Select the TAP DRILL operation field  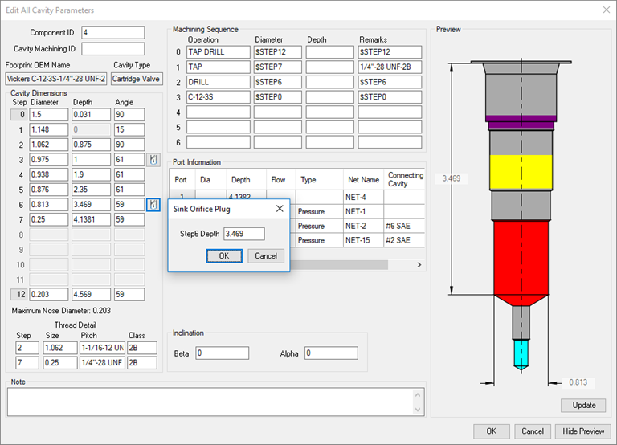[218, 52]
